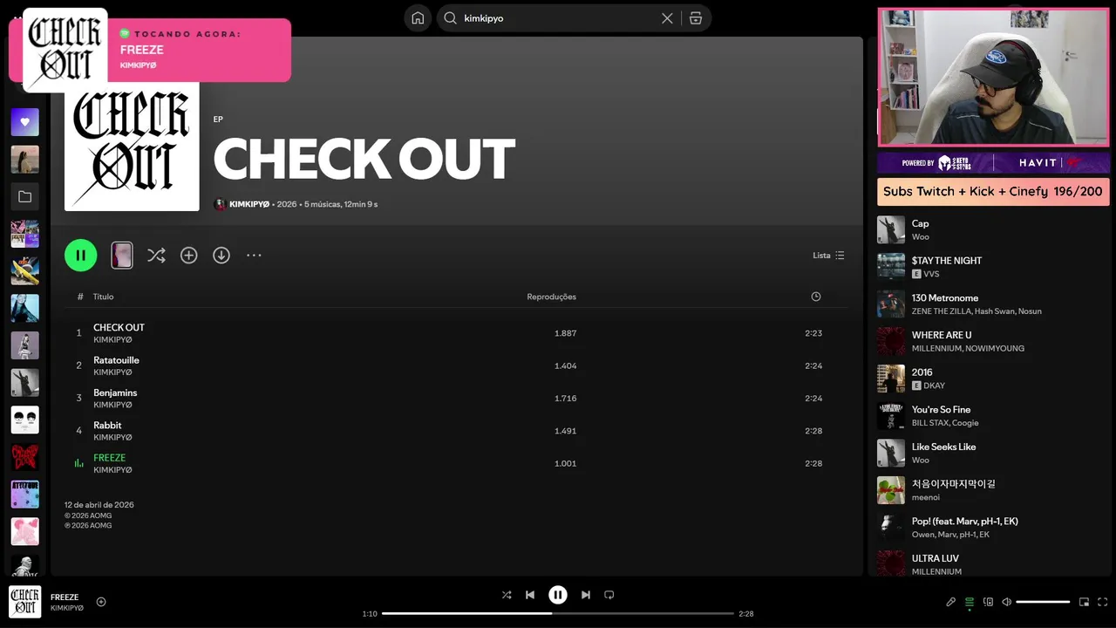Pause the CHECK OUT EP with the green button
This screenshot has width=1116, height=628.
point(81,256)
